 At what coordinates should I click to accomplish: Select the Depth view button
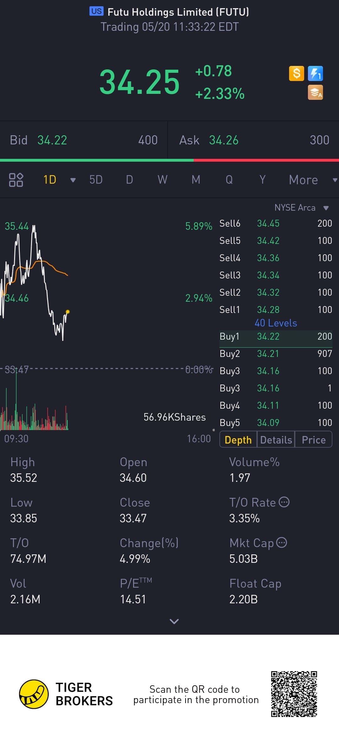[x=238, y=439]
